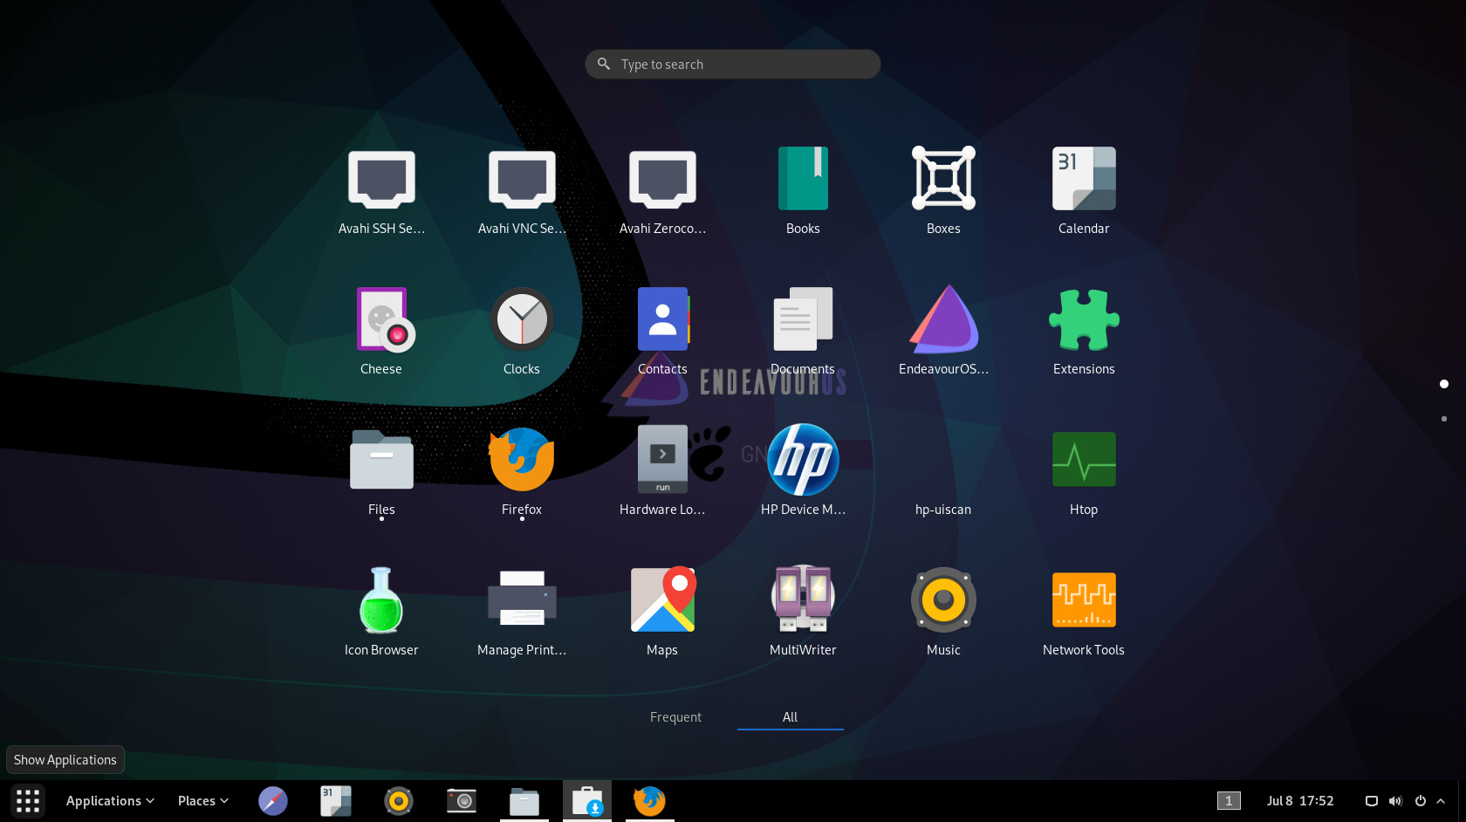Launch the Documents app
Viewport: 1466px width, 822px height.
(803, 331)
